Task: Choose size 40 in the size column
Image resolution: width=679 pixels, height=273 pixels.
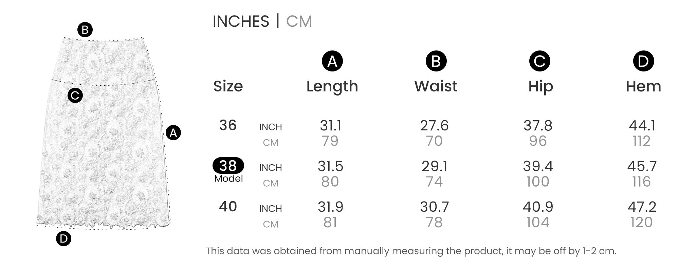Action: pyautogui.click(x=228, y=207)
